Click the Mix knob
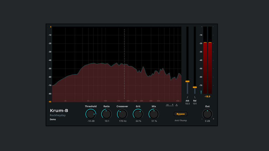 154,114
